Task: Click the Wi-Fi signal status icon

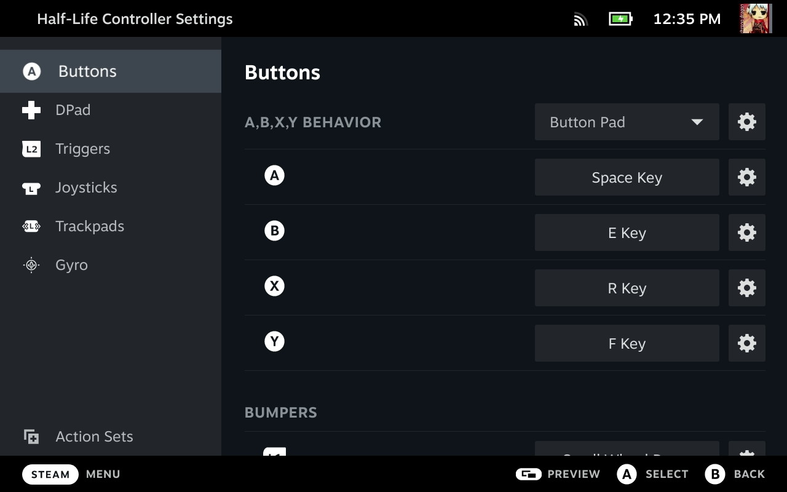Action: coord(580,19)
